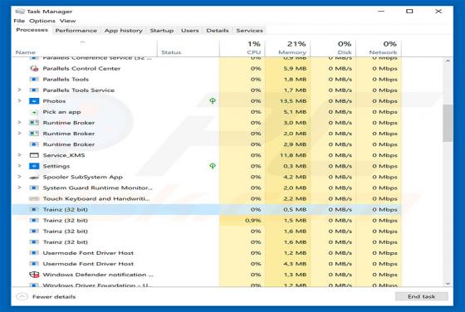Click the Parallels Control Center process icon
The height and width of the screenshot is (312, 465).
tap(34, 68)
